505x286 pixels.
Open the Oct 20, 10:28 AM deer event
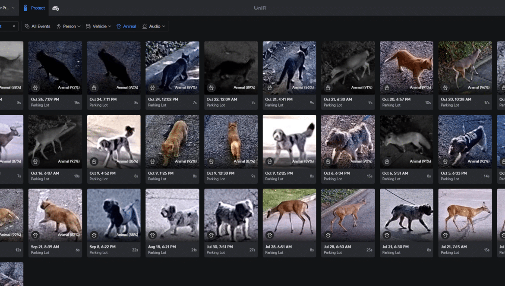(x=465, y=68)
